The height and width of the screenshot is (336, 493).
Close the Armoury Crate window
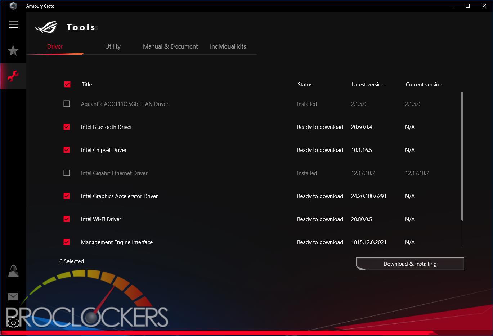484,6
